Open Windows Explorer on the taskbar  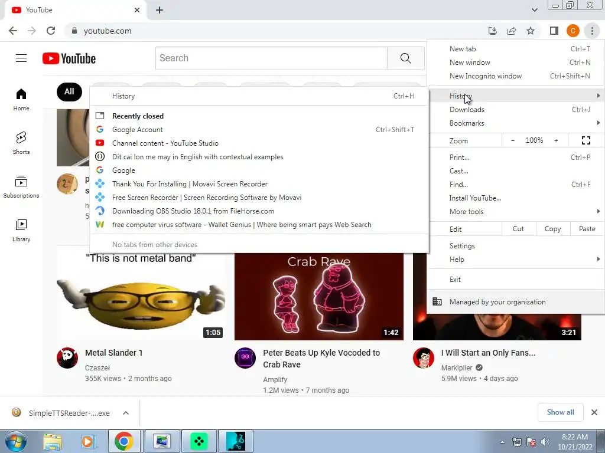point(53,441)
